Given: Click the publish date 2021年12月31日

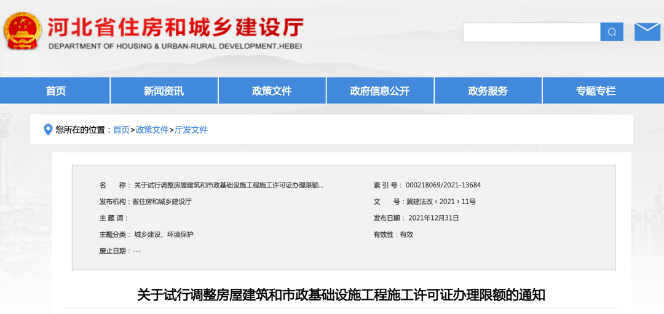Looking at the screenshot, I should pos(433,218).
